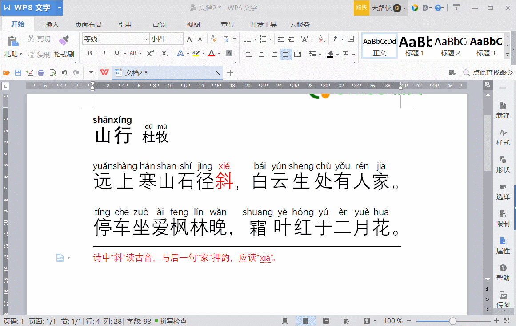Open 帮助 help in side panel
This screenshot has width=516, height=326.
pyautogui.click(x=503, y=273)
